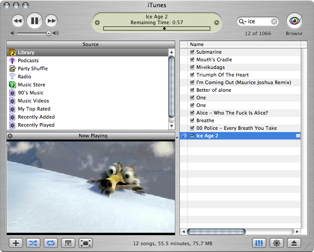Uncheck the Ice Age 2 checkbox
Image resolution: width=314 pixels, height=252 pixels.
[x=192, y=136]
